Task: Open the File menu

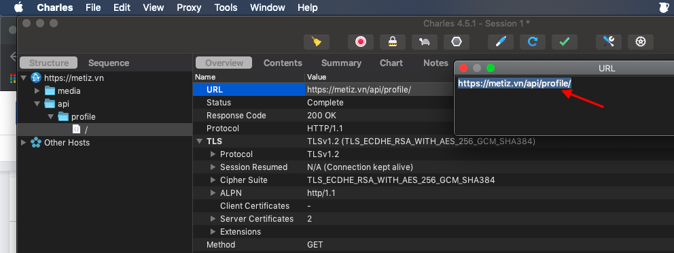Action: (x=93, y=7)
